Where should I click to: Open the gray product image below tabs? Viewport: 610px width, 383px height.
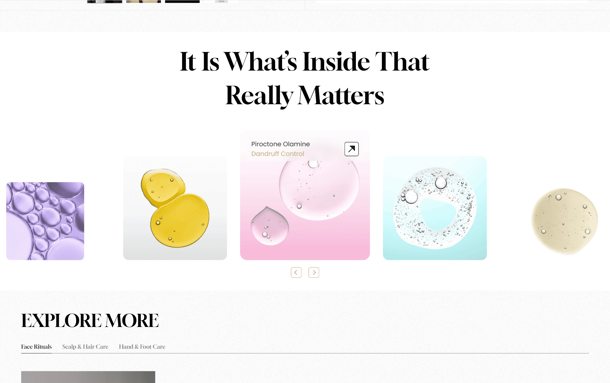pyautogui.click(x=88, y=377)
